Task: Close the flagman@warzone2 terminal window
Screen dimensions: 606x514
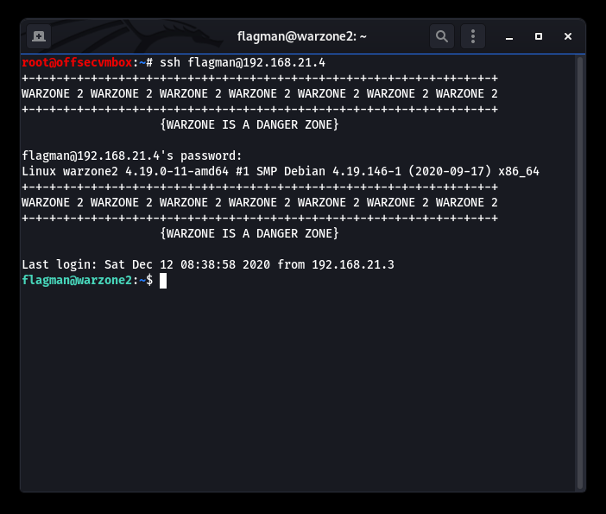Action: [x=568, y=36]
